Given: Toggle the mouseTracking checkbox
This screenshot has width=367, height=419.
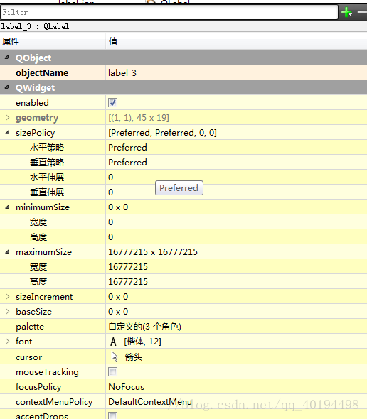Looking at the screenshot, I should (112, 371).
